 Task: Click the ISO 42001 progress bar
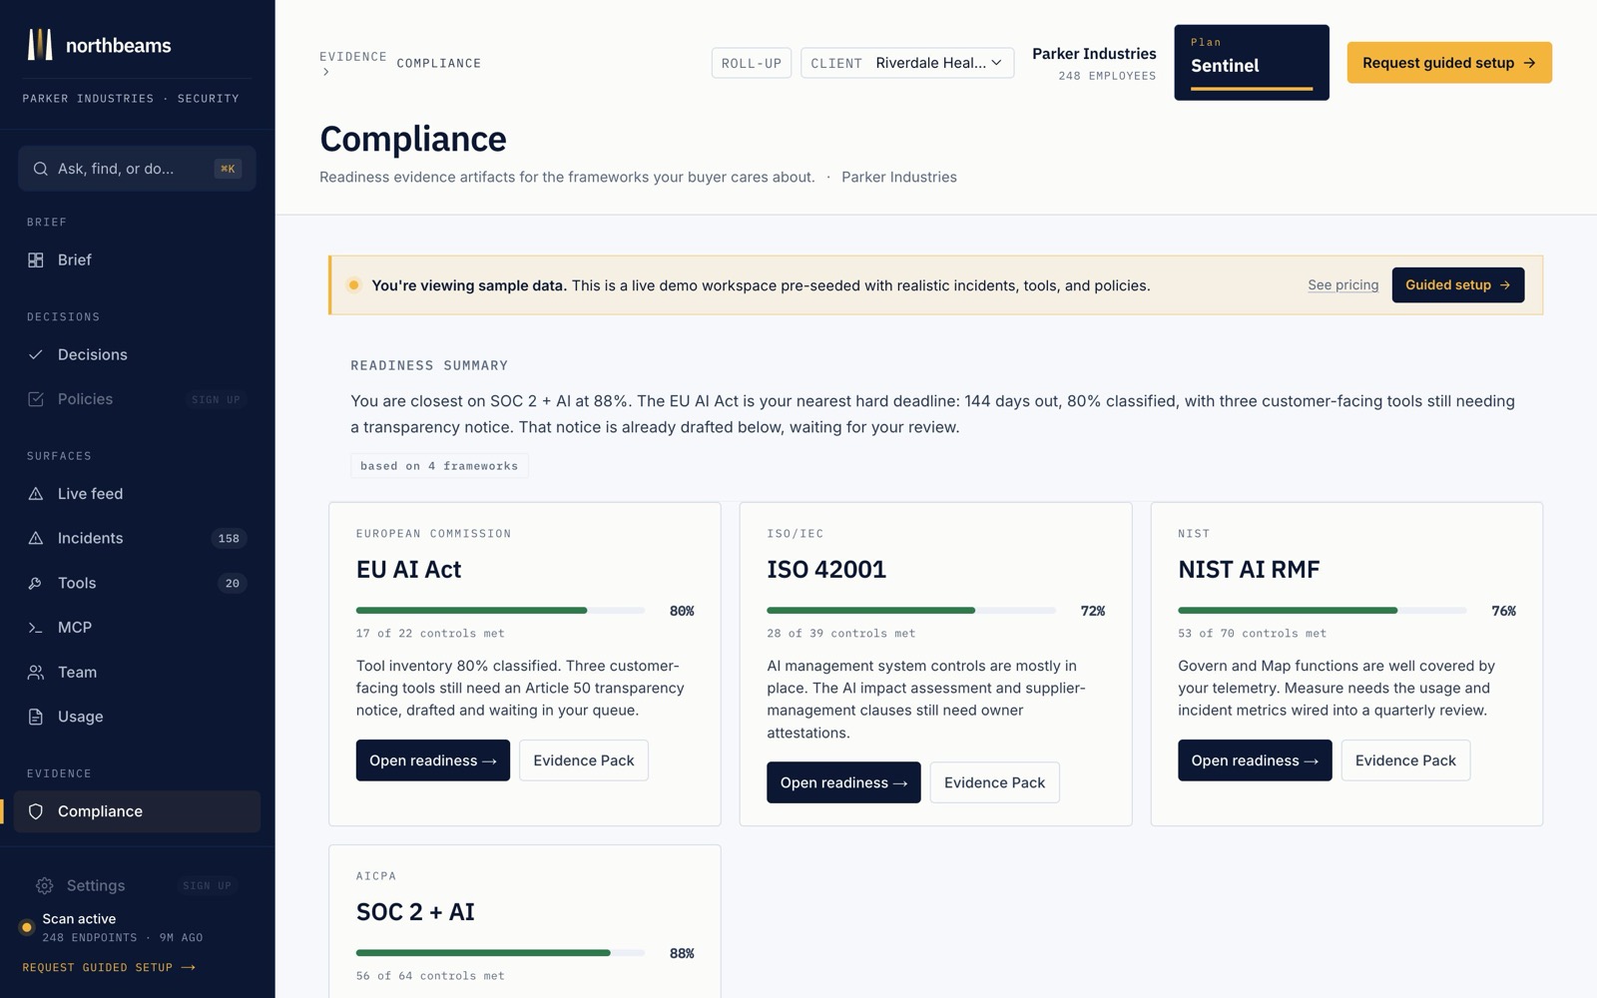click(911, 611)
